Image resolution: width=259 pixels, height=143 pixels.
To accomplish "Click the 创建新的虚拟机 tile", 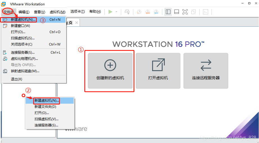I will click(x=110, y=71).
